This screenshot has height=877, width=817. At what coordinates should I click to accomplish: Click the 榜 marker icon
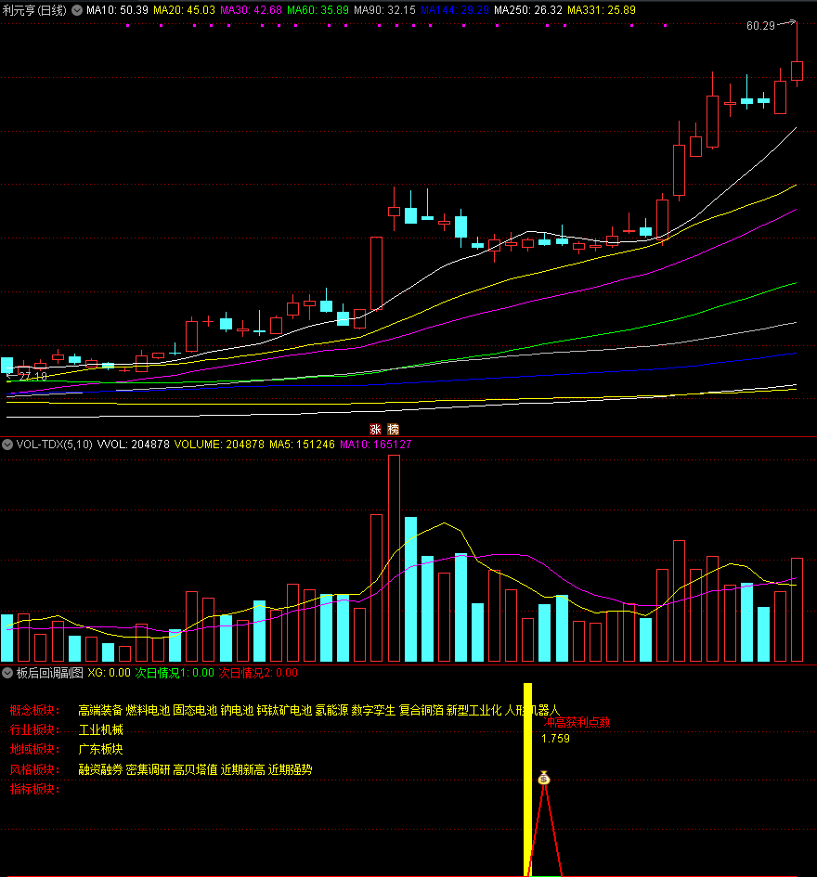[393, 429]
